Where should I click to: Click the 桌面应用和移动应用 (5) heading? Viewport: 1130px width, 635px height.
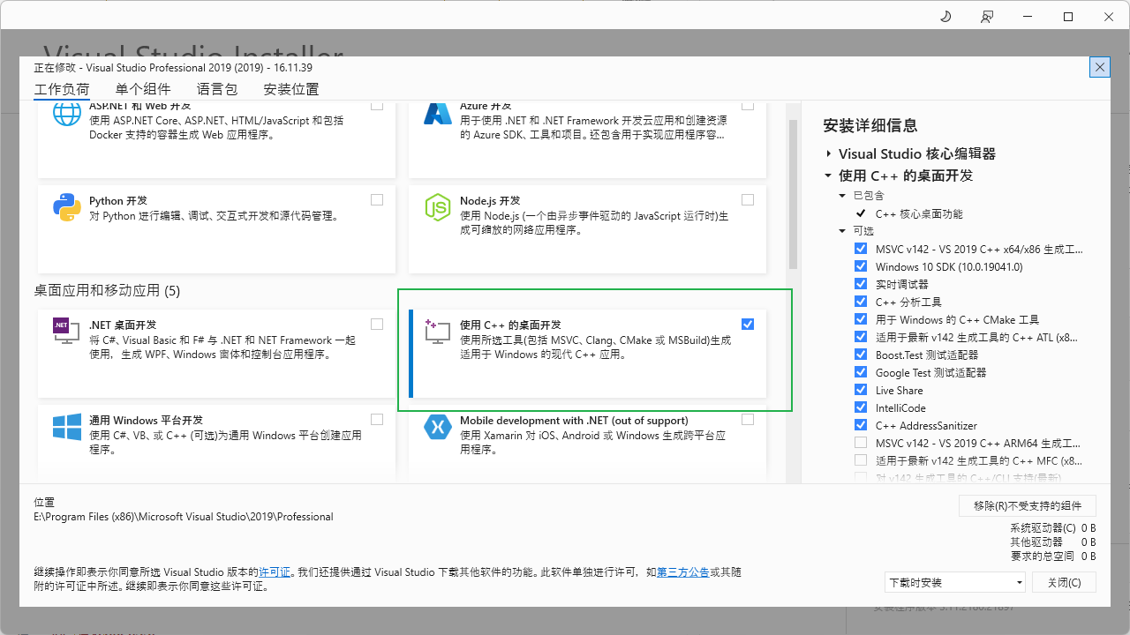point(107,290)
